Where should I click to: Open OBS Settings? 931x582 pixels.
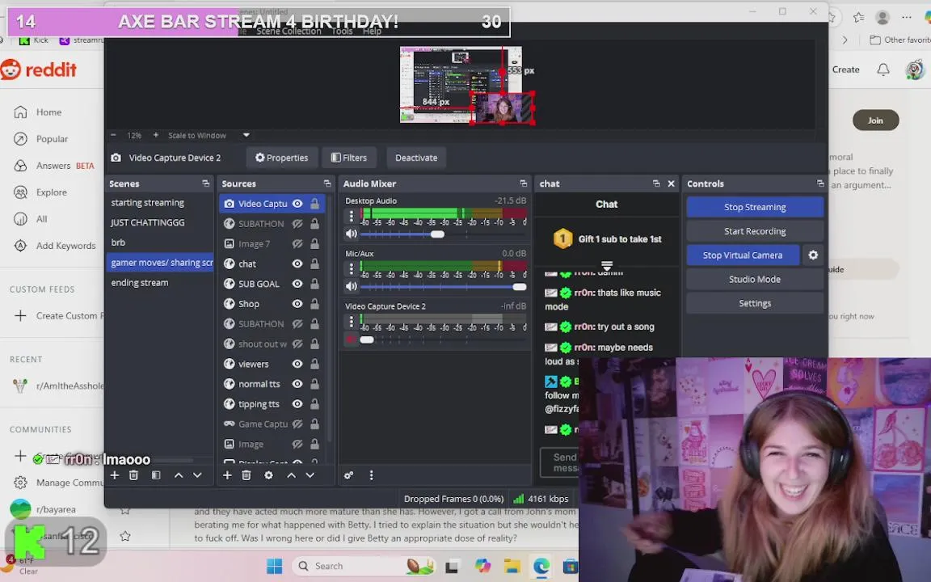click(x=755, y=303)
